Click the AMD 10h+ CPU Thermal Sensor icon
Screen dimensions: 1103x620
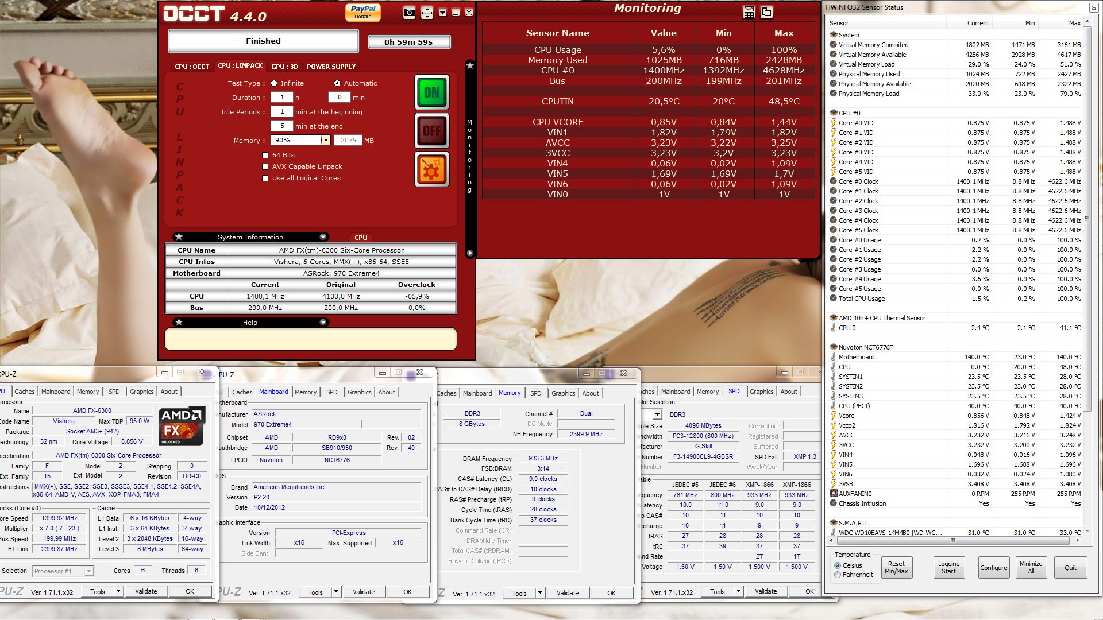tap(834, 318)
